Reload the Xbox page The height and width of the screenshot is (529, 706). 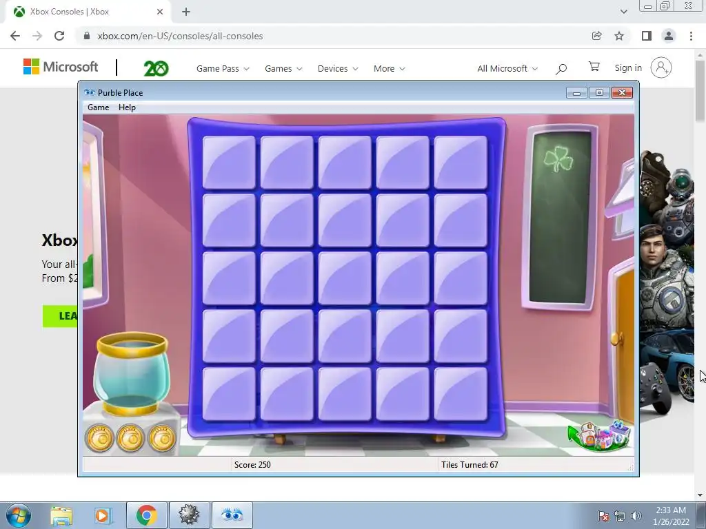[59, 36]
